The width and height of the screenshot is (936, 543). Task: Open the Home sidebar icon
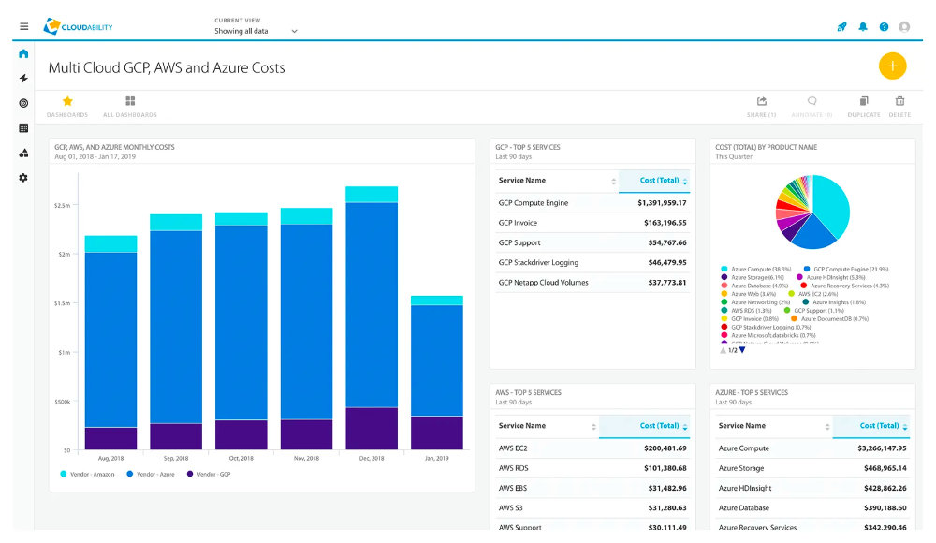[22, 53]
